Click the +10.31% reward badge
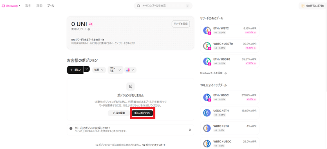Viewport: 327px width, 149px height. [251, 33]
